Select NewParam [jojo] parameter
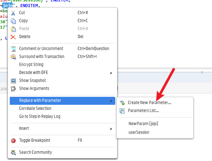This screenshot has width=212, height=161. coord(155,124)
